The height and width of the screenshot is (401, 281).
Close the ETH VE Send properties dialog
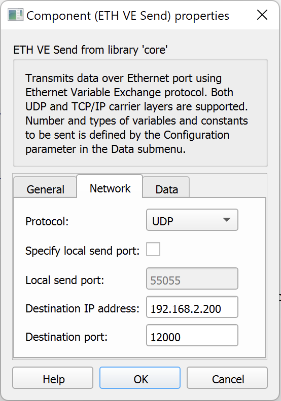click(262, 15)
